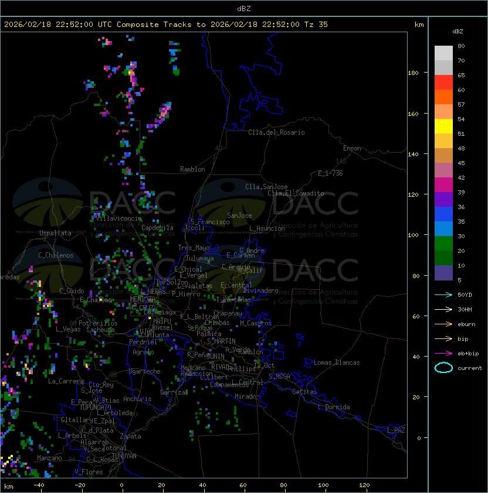The height and width of the screenshot is (493, 488).
Task: Click the 'L_PAZ' map label
Action: coord(396,430)
